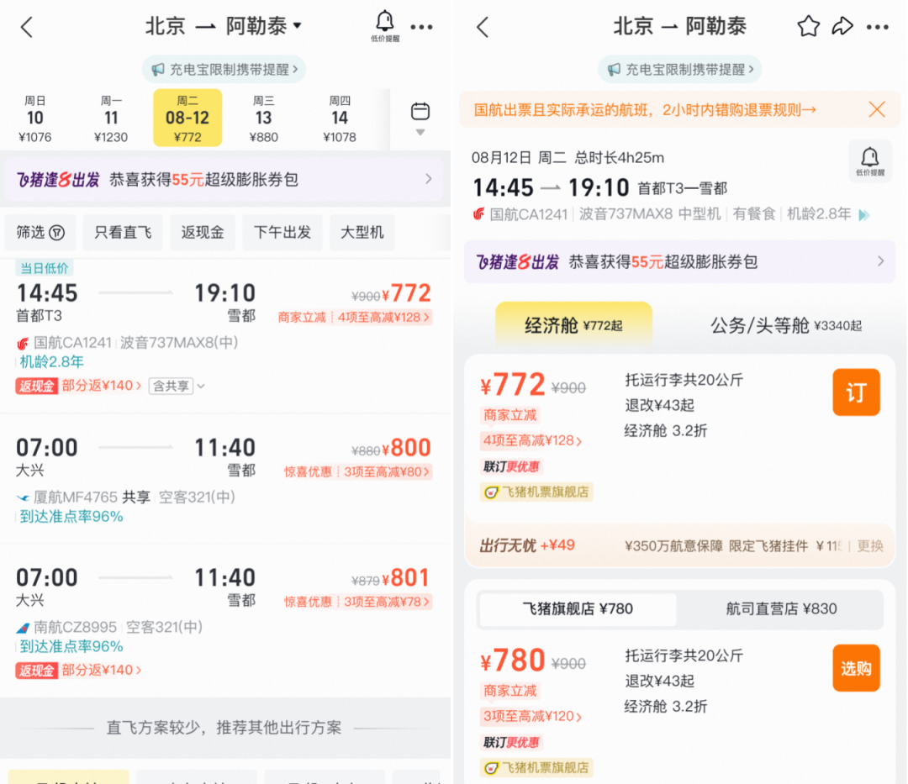The width and height of the screenshot is (908, 784).
Task: Select the 周三13 ¥880 date
Action: click(x=263, y=118)
